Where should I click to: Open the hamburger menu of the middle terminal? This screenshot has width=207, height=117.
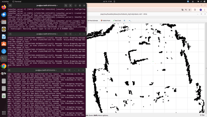point(70,34)
